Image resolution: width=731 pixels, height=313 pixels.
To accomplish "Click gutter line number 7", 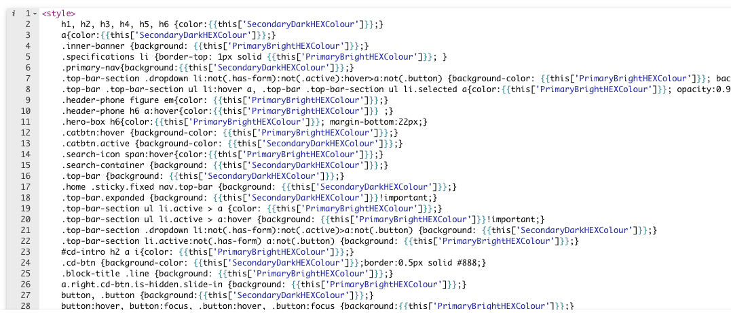I will pyautogui.click(x=28, y=79).
